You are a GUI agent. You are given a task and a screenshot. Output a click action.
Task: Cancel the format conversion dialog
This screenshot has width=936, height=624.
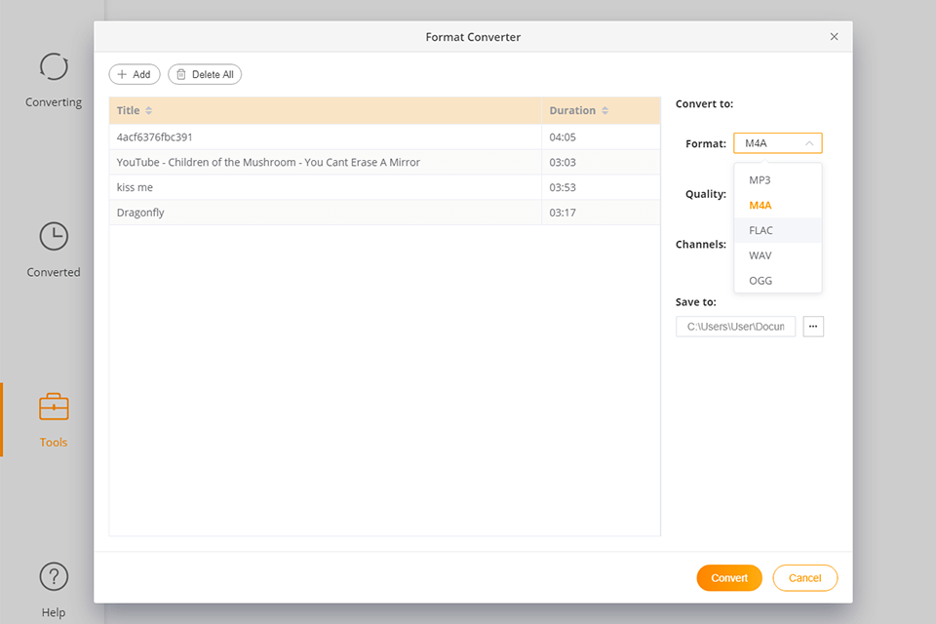[804, 578]
